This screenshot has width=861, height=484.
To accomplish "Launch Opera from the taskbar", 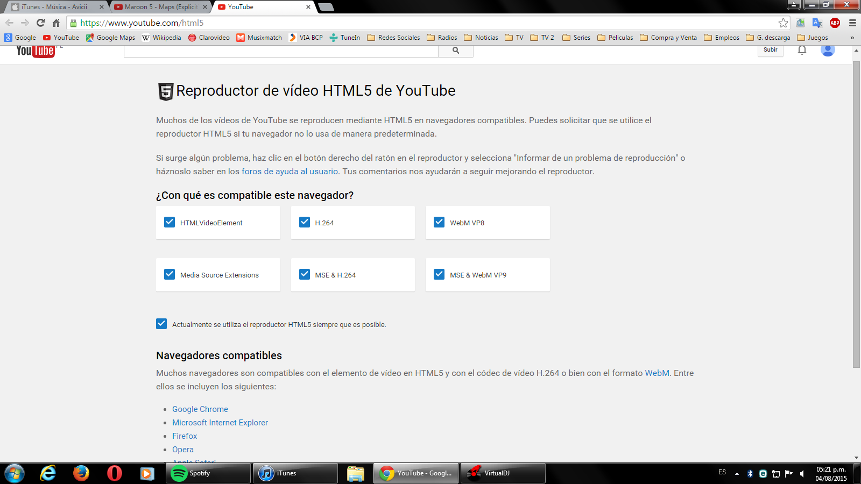I will 115,473.
